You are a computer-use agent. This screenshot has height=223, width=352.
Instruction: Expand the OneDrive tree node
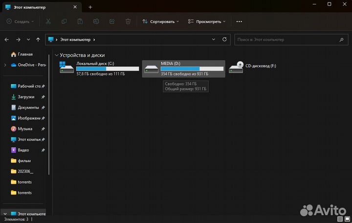5,65
